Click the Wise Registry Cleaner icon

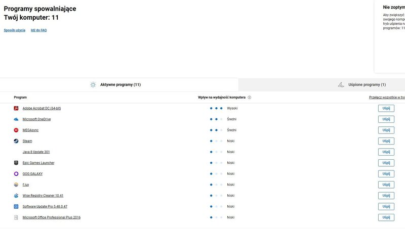16,196
